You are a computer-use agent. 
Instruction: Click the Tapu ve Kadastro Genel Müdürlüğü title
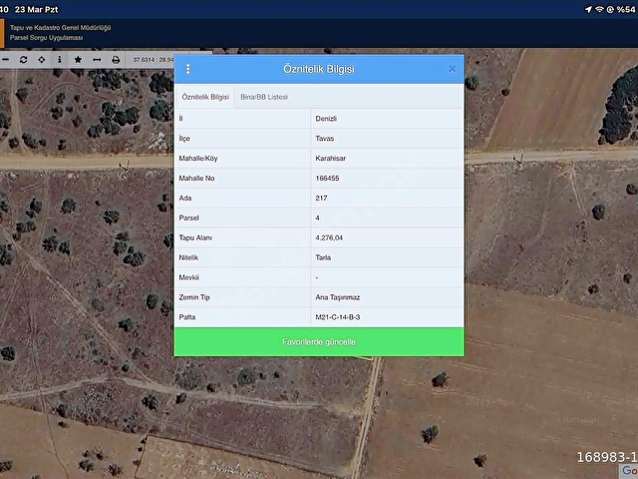pyautogui.click(x=60, y=28)
